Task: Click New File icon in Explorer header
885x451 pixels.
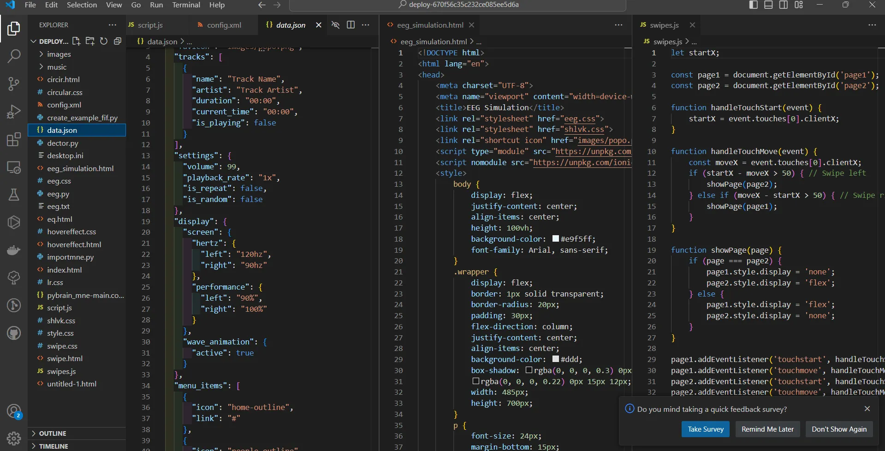Action: coord(76,41)
